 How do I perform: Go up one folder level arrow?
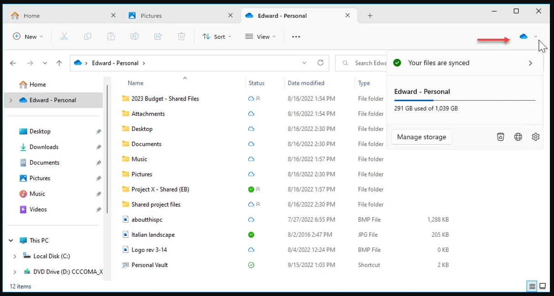point(59,63)
